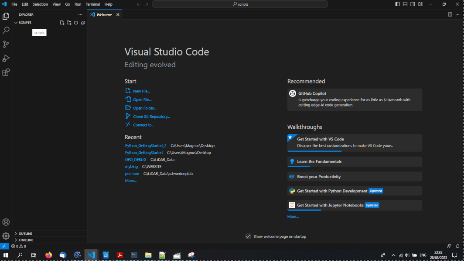The height and width of the screenshot is (261, 464).
Task: Open the Search view in activity bar
Action: [6, 30]
